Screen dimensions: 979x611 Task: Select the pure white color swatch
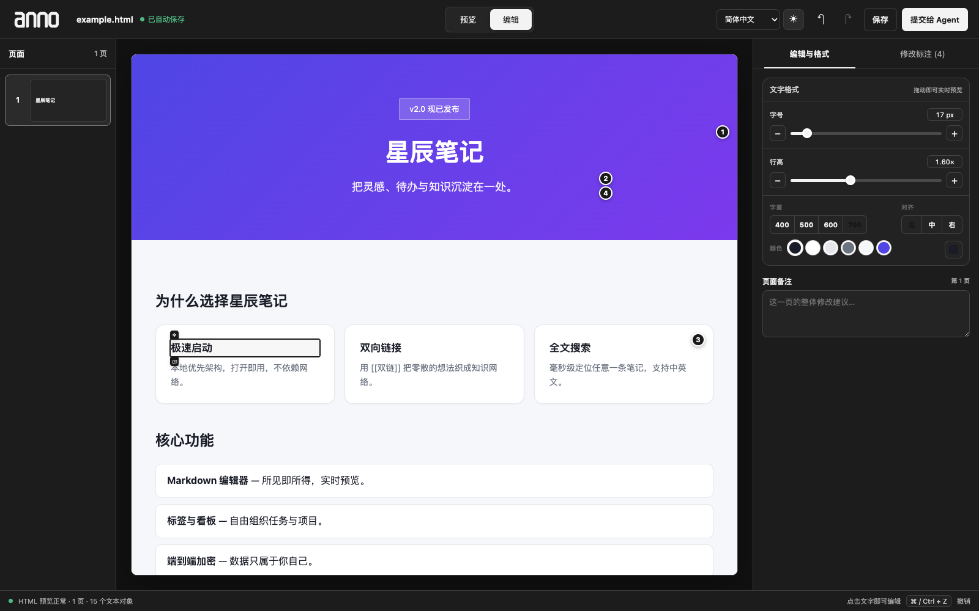point(813,247)
